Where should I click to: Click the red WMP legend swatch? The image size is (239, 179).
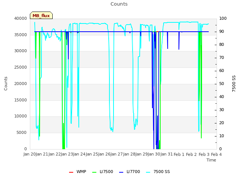point(71,172)
